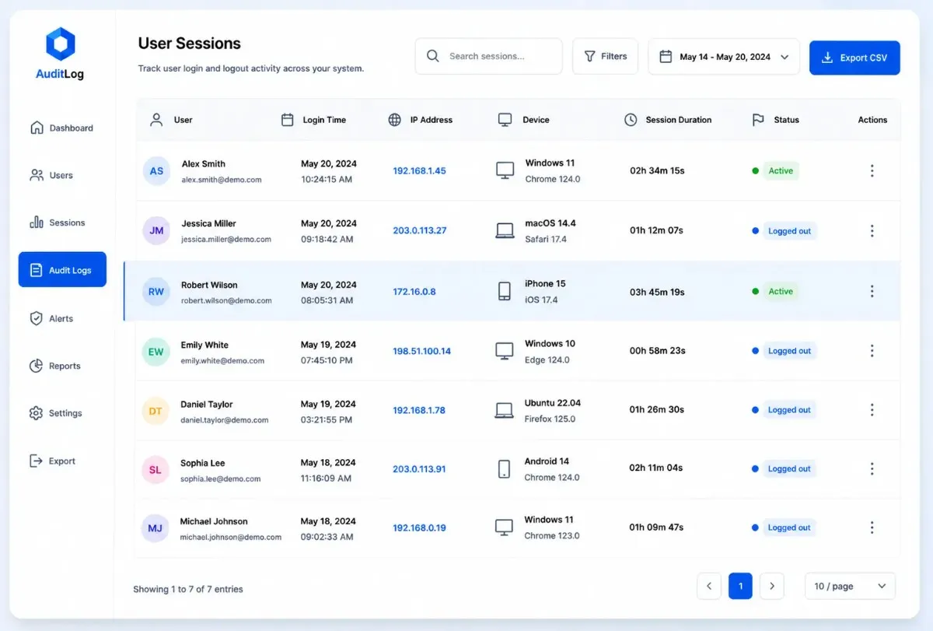This screenshot has width=933, height=631.
Task: Click the monitor icon beside Windows 10
Action: tap(505, 351)
